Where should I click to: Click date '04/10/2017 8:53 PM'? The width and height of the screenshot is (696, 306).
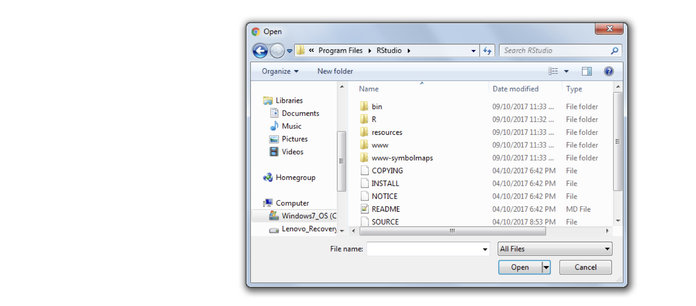524,222
